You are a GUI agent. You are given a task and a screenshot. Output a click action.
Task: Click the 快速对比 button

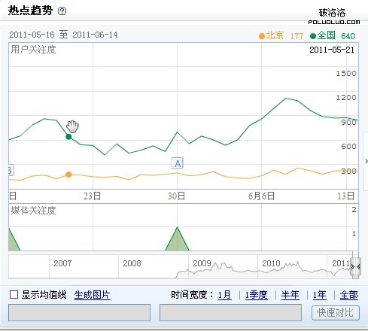pos(336,312)
